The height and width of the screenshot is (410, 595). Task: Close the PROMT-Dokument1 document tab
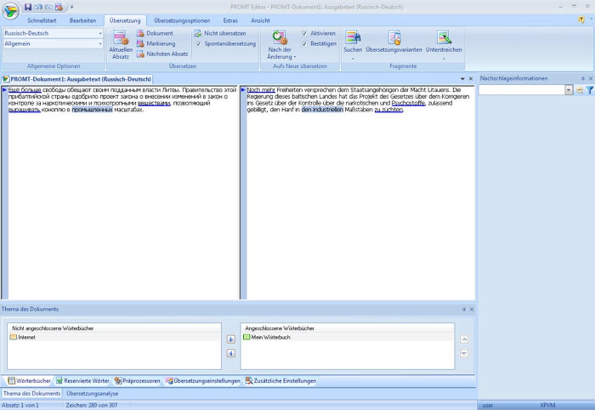[x=471, y=79]
